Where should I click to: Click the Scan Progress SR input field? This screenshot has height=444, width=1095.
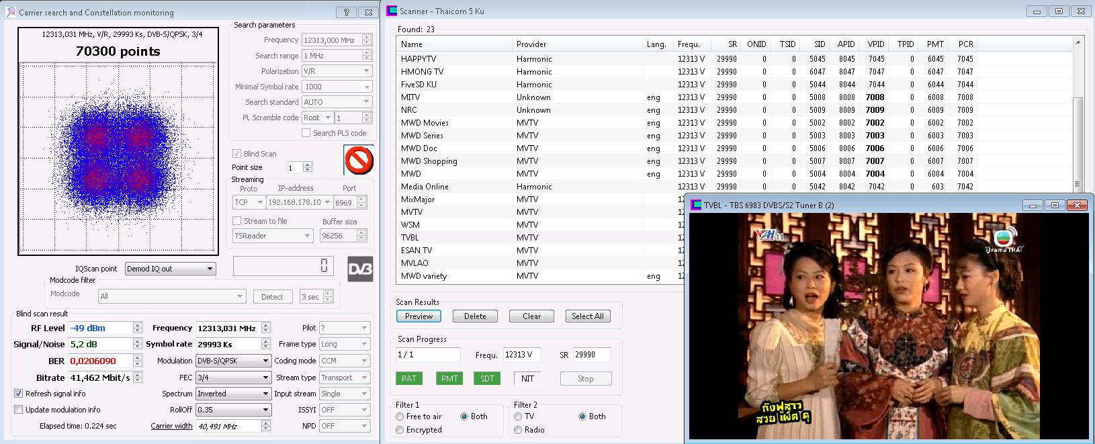click(x=592, y=355)
